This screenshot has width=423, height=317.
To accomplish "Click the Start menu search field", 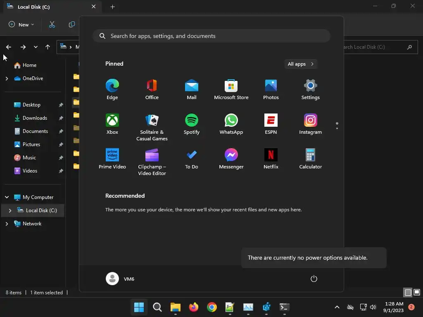I will (211, 36).
